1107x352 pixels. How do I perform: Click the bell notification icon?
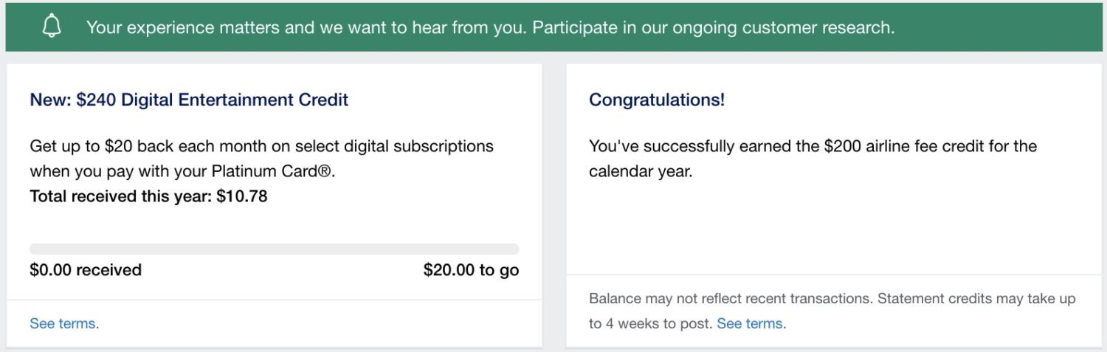click(52, 27)
